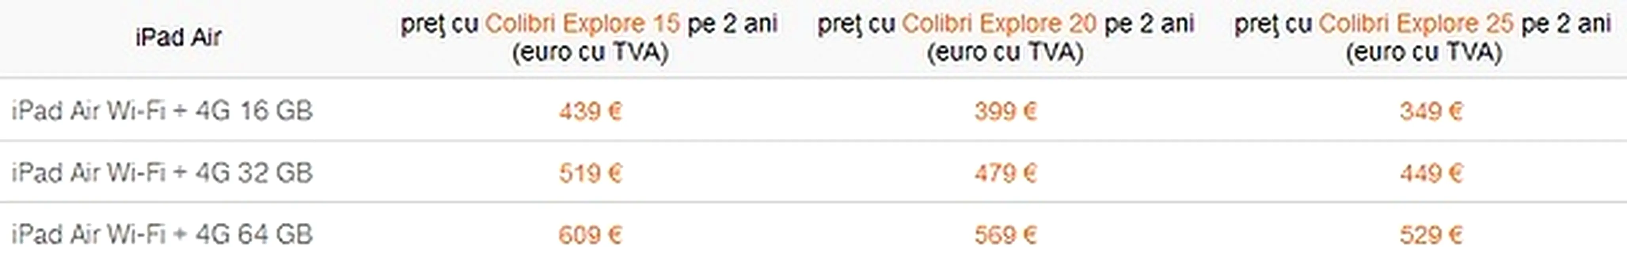Open the Colibri Explore 20 link
The height and width of the screenshot is (277, 1627).
(x=998, y=24)
